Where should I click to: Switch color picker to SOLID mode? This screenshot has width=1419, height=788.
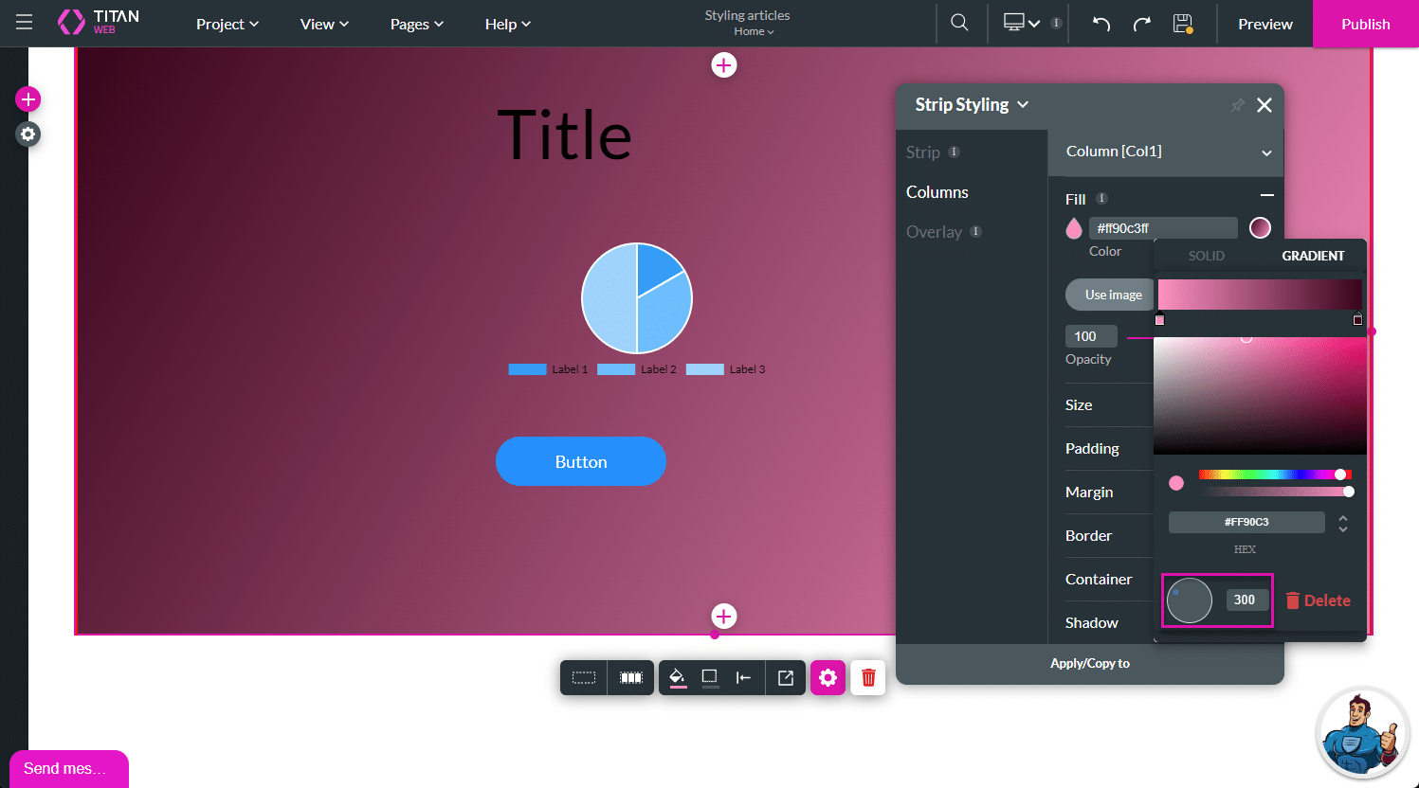point(1206,256)
